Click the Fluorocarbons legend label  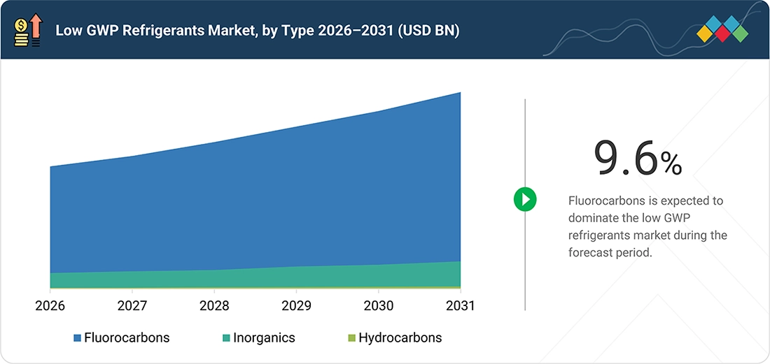(x=127, y=337)
